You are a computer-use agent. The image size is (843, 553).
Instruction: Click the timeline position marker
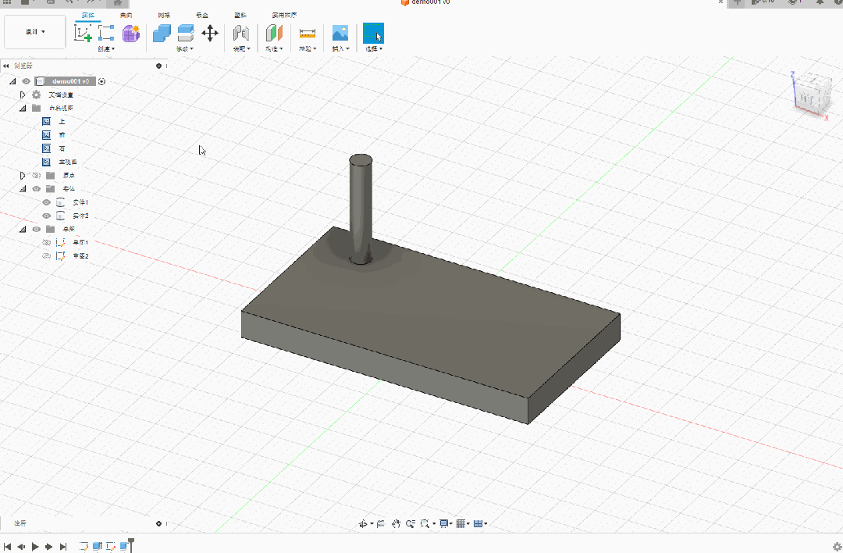pyautogui.click(x=130, y=544)
